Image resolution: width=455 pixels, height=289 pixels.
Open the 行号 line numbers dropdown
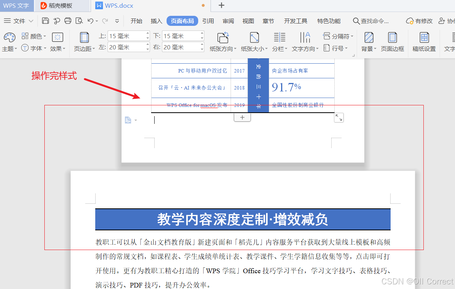point(335,48)
